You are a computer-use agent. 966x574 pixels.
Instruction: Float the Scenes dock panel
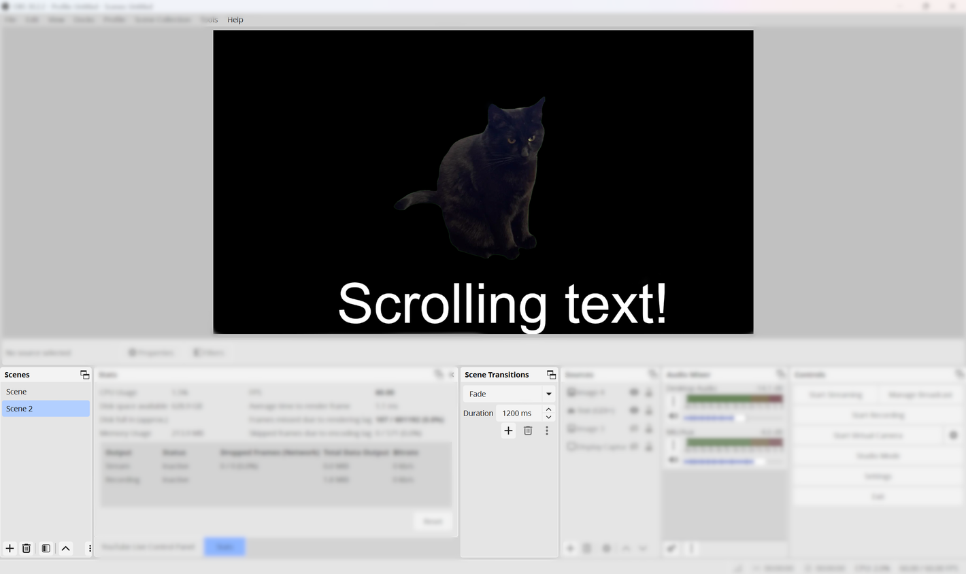[x=85, y=375]
